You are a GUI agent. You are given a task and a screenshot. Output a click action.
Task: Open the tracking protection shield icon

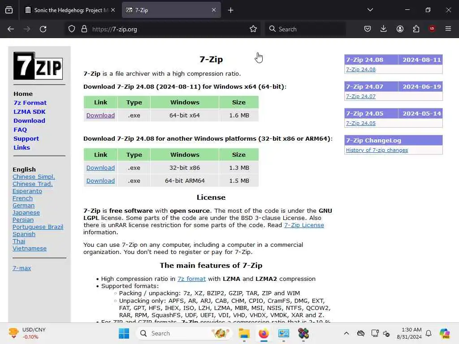pos(72,29)
